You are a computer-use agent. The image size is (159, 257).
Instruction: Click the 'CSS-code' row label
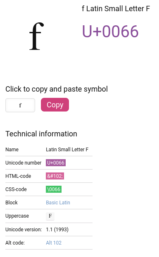16,189
